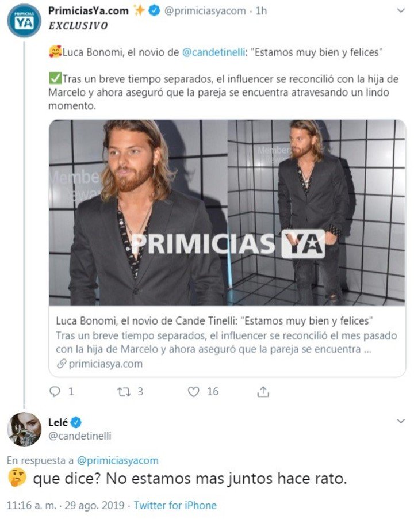414x519 pixels.
Task: Click Lelé display name
Action: [x=59, y=423]
